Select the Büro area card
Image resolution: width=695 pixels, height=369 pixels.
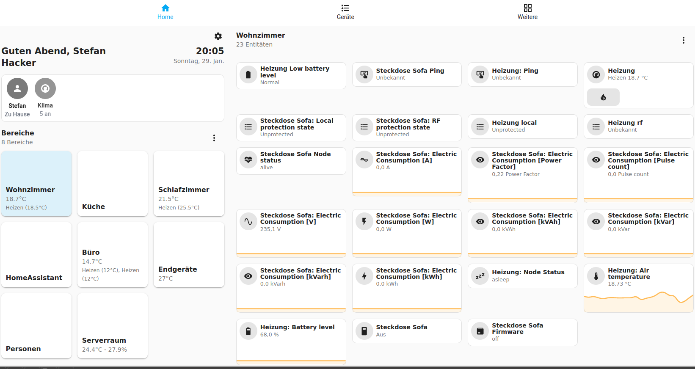pyautogui.click(x=113, y=255)
